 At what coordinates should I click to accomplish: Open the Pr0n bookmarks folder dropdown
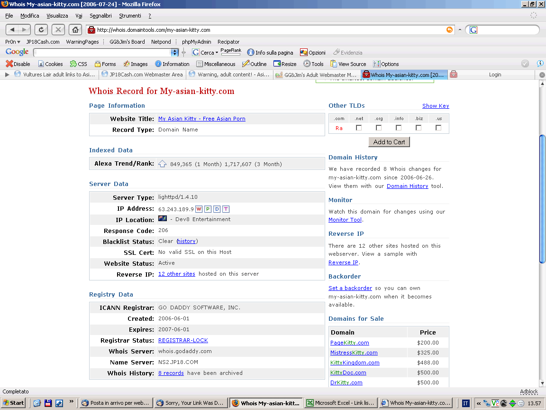click(x=13, y=42)
